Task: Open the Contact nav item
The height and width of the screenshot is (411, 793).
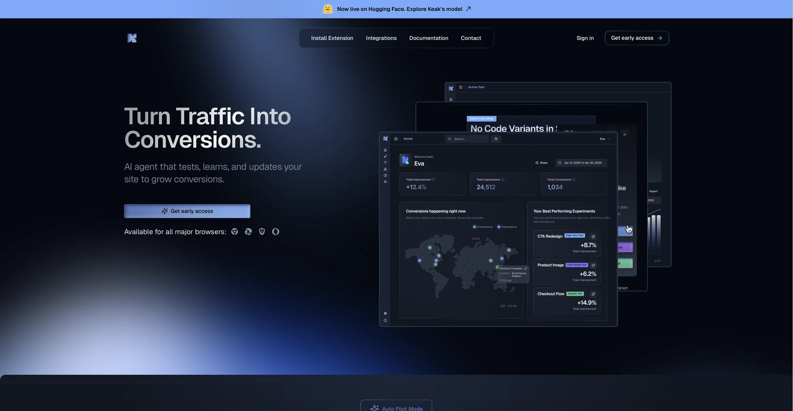Action: click(471, 38)
